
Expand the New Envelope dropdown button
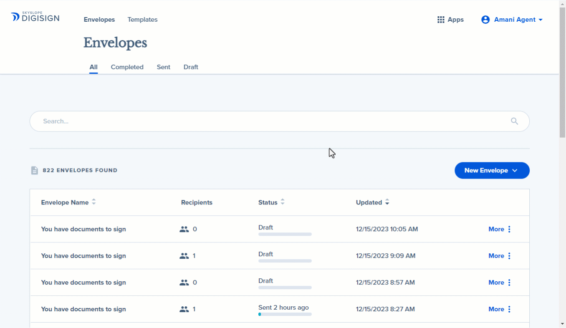tap(492, 170)
